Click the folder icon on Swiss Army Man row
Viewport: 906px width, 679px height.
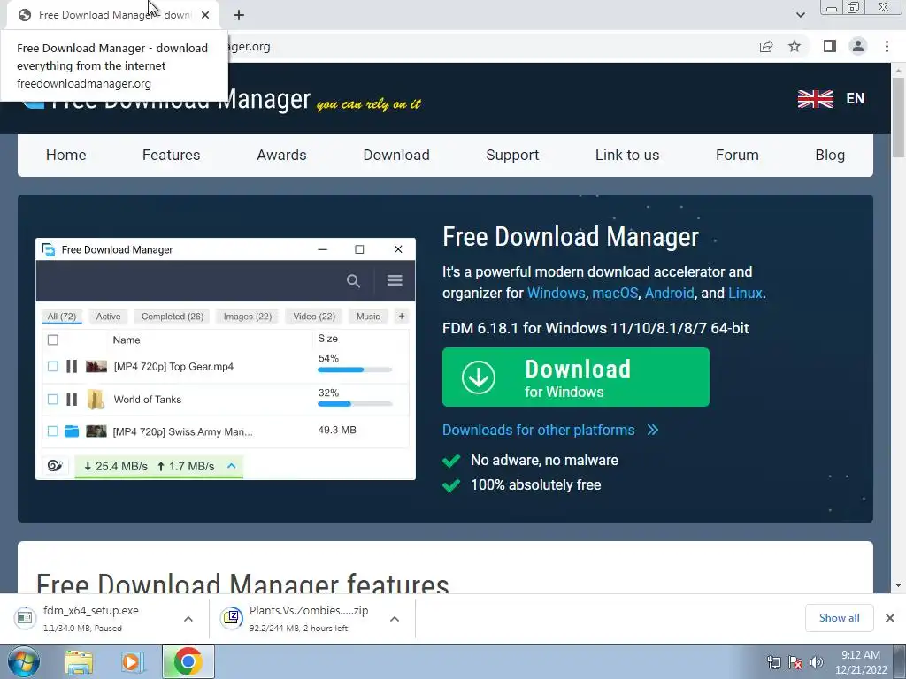[72, 431]
